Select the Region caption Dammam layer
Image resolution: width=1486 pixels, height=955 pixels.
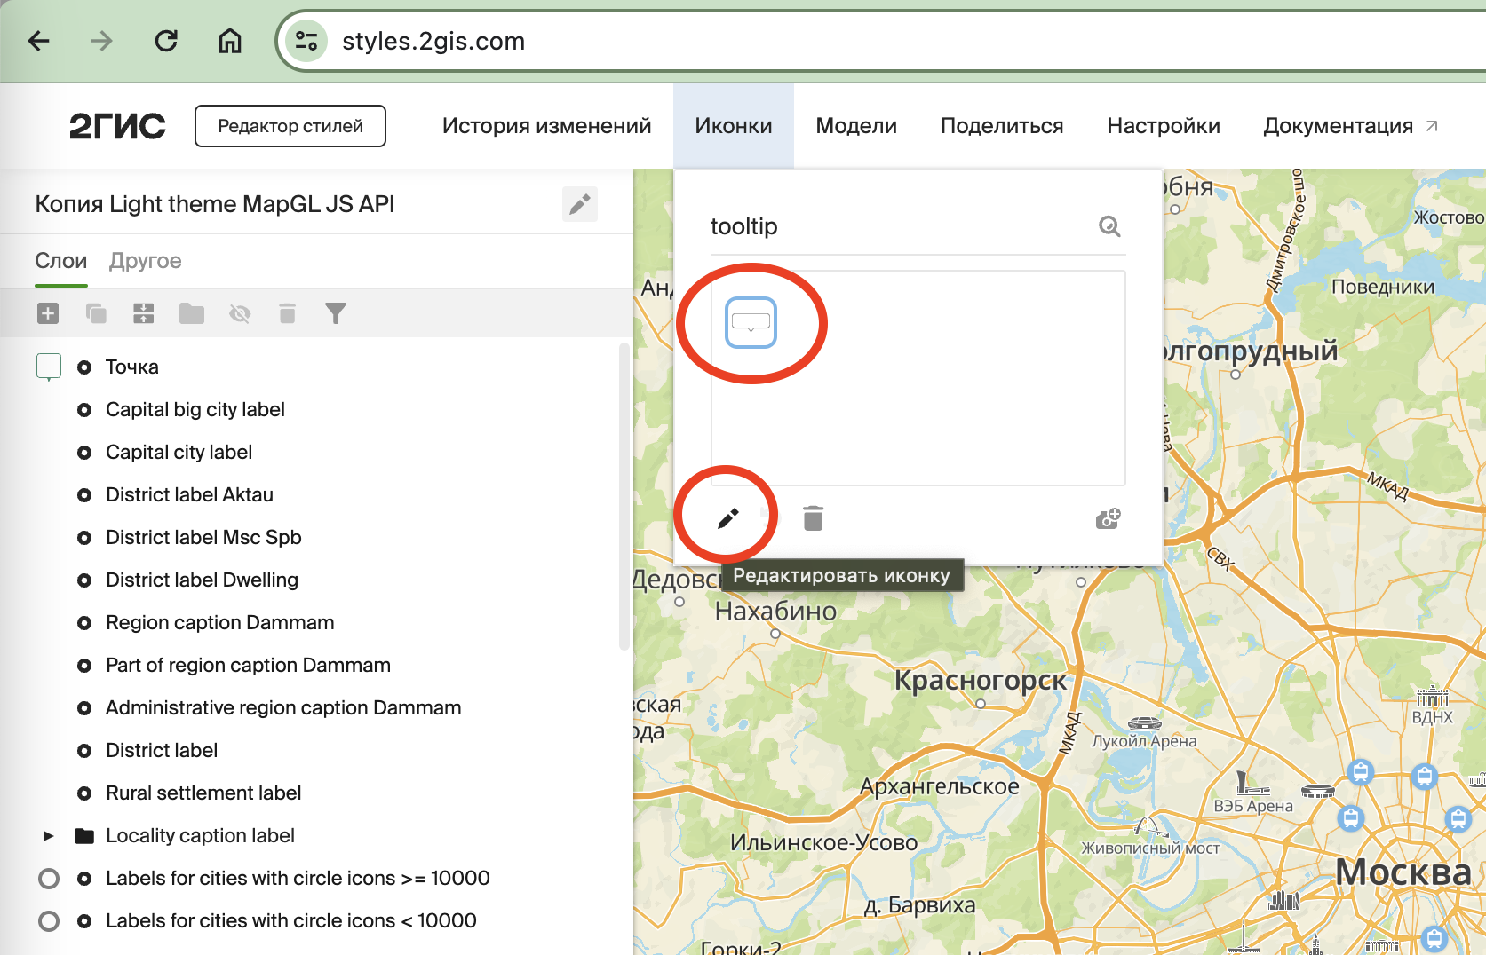point(219,623)
